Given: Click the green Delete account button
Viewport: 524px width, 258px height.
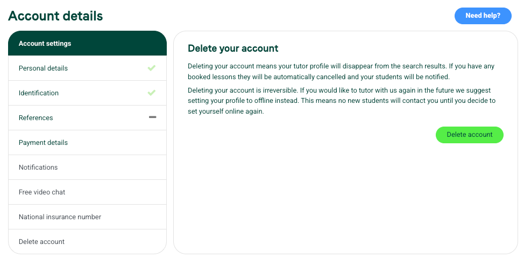Looking at the screenshot, I should pos(469,135).
